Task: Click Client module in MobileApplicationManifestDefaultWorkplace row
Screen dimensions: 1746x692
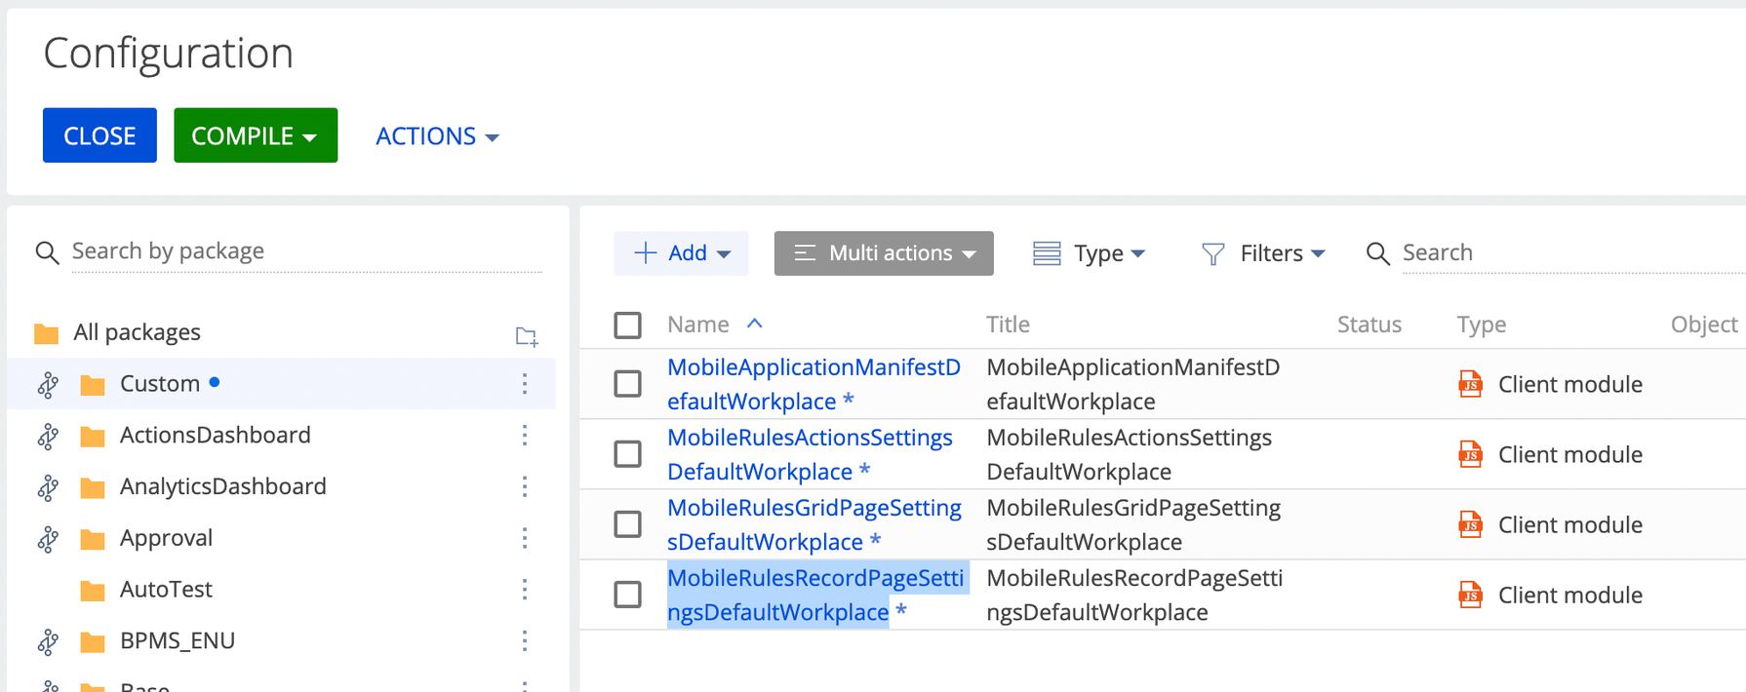Action: click(1570, 384)
